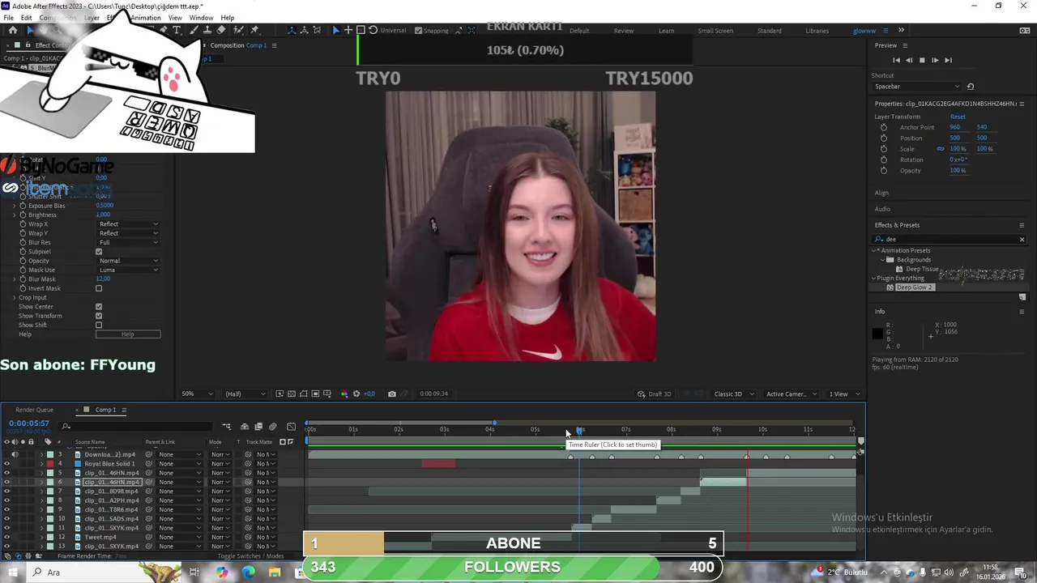Open the Classic 3D renderer dropdown
Viewport: 1037px width, 583px height.
[732, 394]
